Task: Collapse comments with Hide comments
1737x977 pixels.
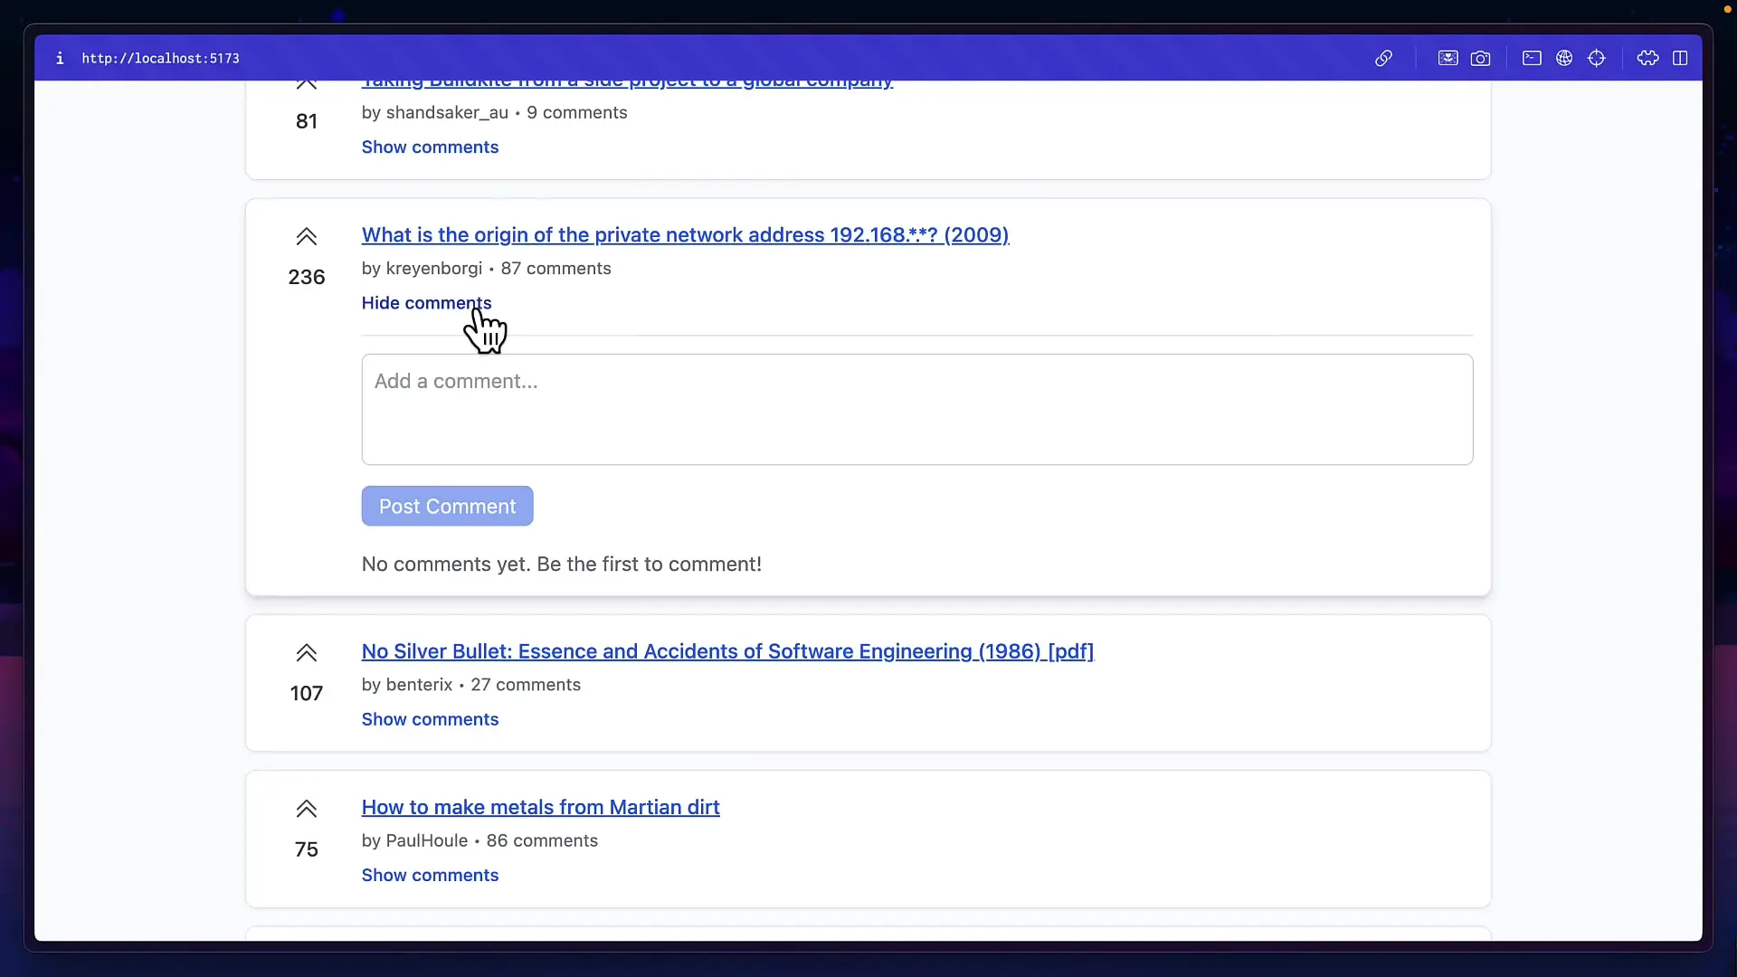Action: pyautogui.click(x=426, y=303)
